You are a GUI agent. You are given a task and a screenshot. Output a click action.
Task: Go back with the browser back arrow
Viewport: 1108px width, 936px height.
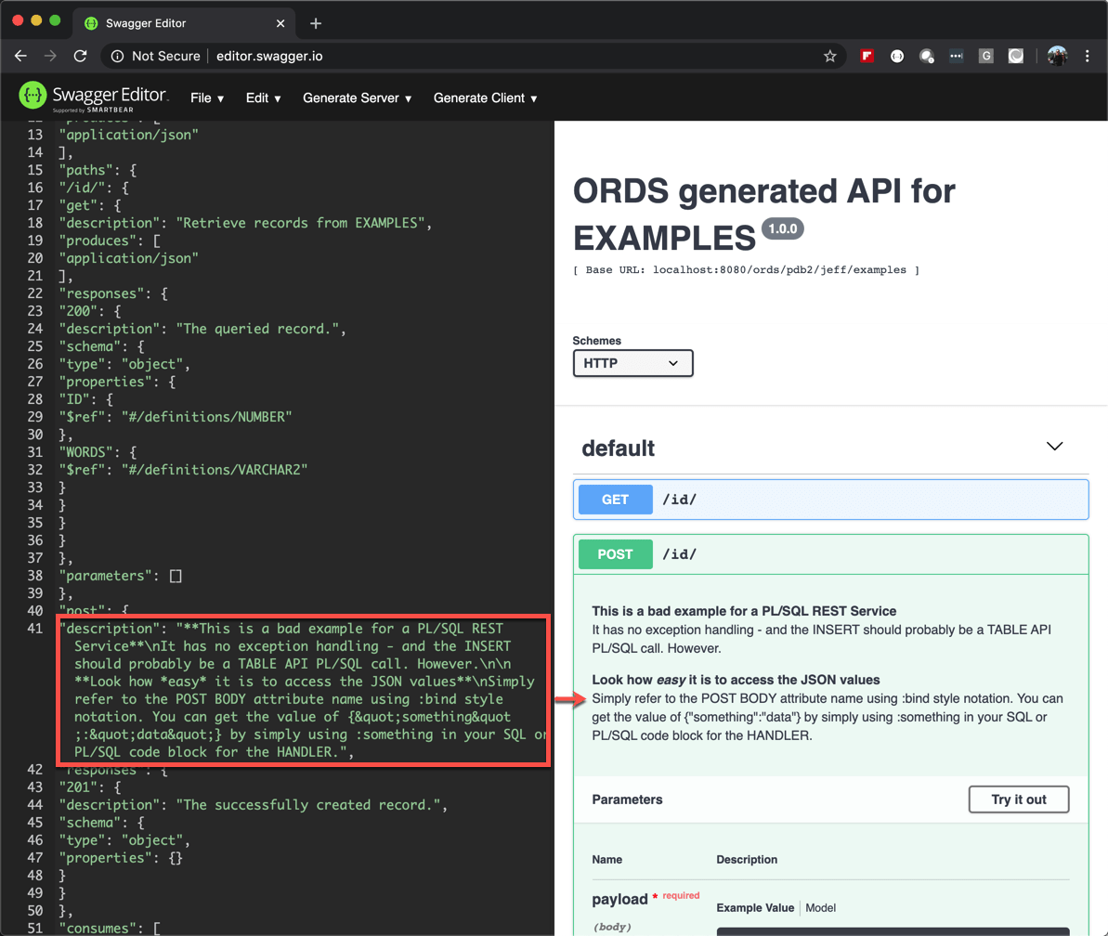(x=20, y=56)
